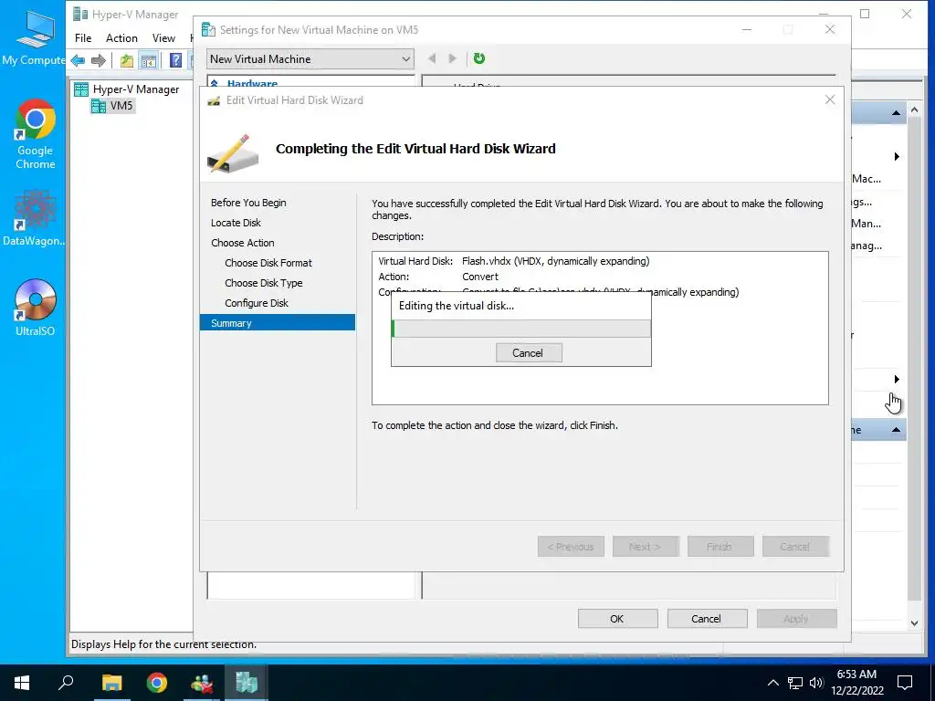Viewport: 935px width, 701px height.
Task: Click the greyed Next wizard button
Action: [646, 547]
